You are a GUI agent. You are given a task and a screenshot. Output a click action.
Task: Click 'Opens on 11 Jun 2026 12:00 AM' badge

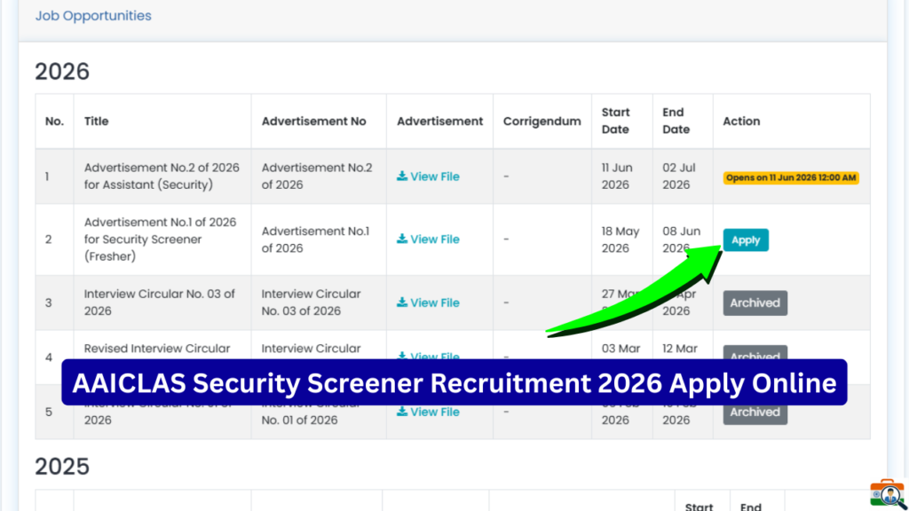coord(791,177)
